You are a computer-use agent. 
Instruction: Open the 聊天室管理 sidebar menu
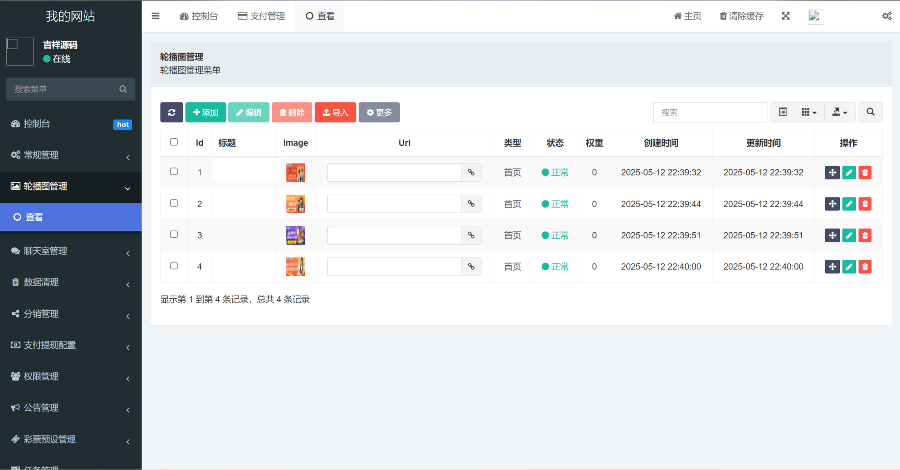coord(71,251)
